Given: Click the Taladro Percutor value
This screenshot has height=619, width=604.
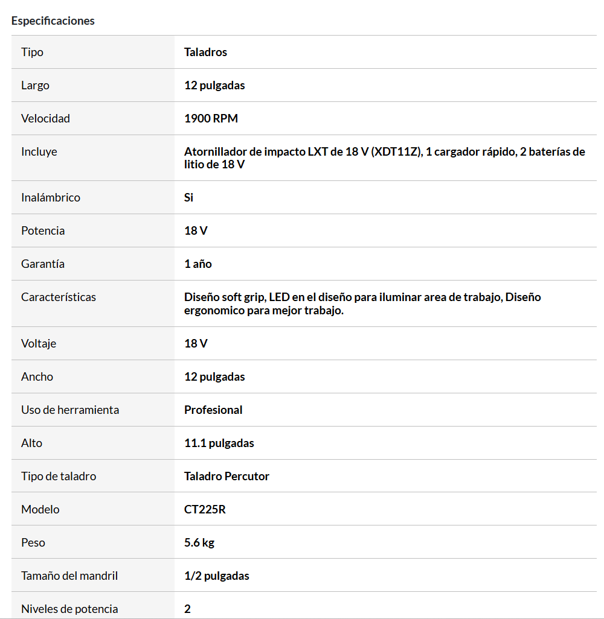Looking at the screenshot, I should (226, 476).
